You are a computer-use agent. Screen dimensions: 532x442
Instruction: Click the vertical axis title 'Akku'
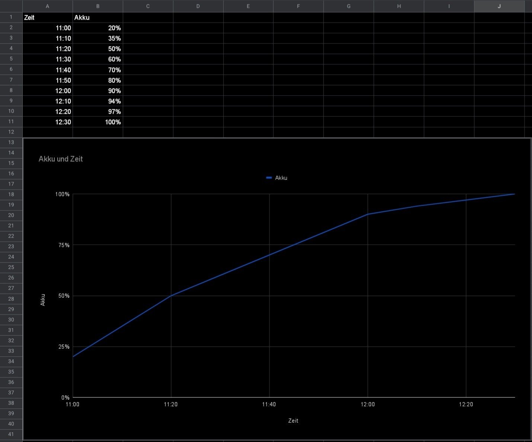[43, 300]
